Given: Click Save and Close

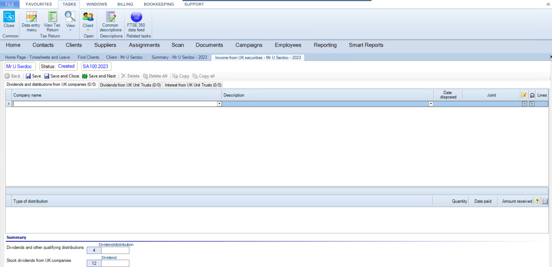Looking at the screenshot, I should click(x=62, y=76).
